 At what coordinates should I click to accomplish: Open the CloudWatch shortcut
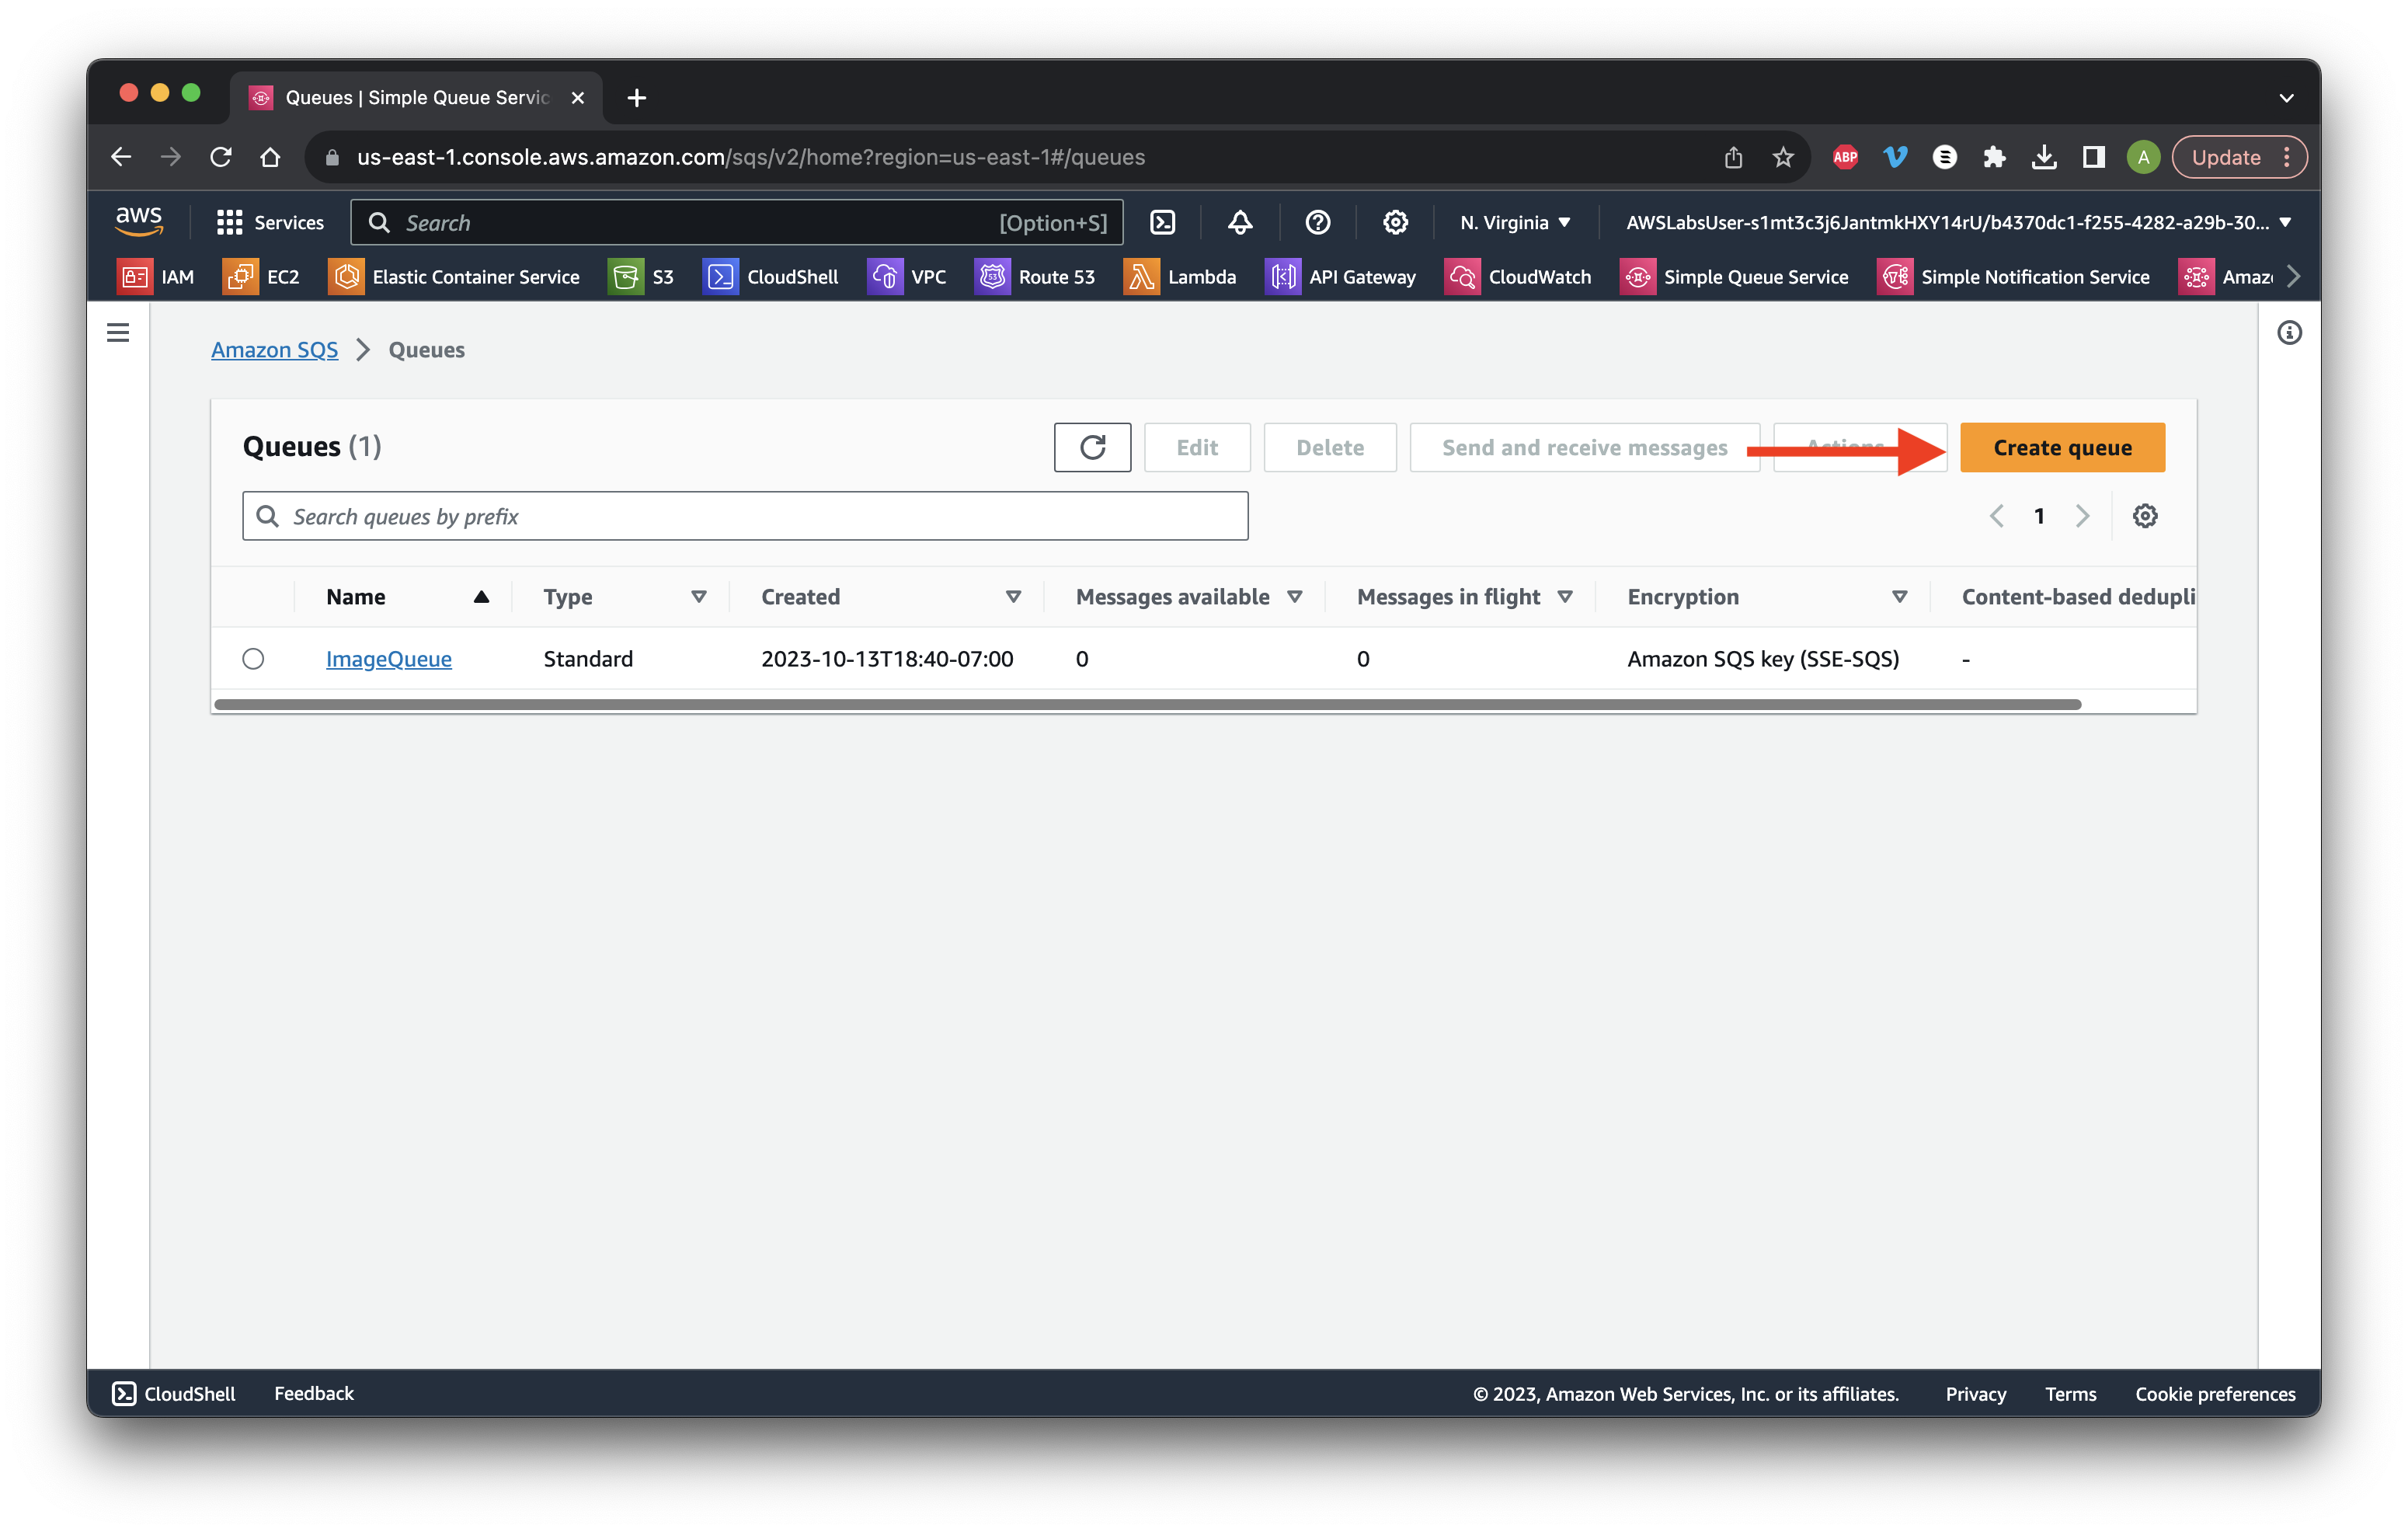(x=1518, y=277)
